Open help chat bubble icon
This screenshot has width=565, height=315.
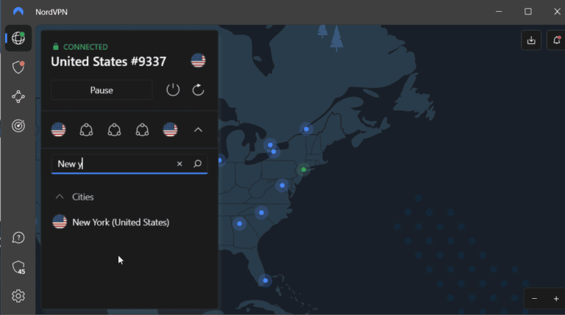click(18, 238)
